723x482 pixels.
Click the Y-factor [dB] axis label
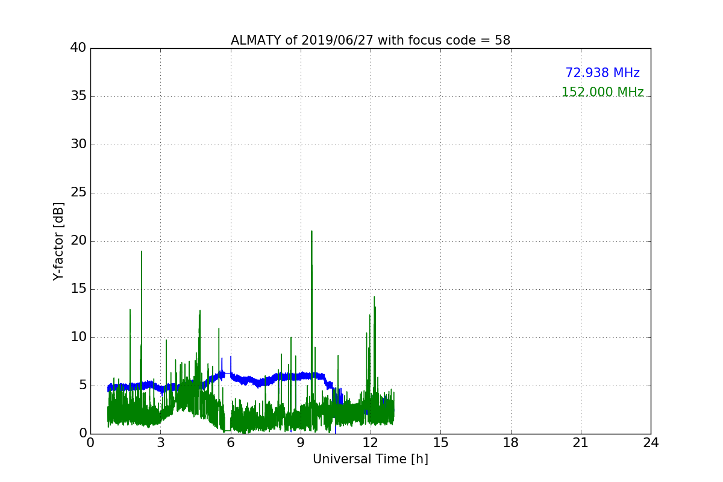(x=58, y=241)
